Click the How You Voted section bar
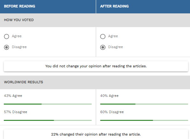This screenshot has height=139, width=190. pyautogui.click(x=95, y=20)
